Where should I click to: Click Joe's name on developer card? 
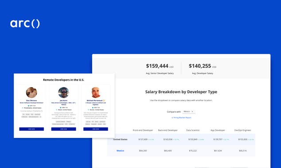[64, 100]
